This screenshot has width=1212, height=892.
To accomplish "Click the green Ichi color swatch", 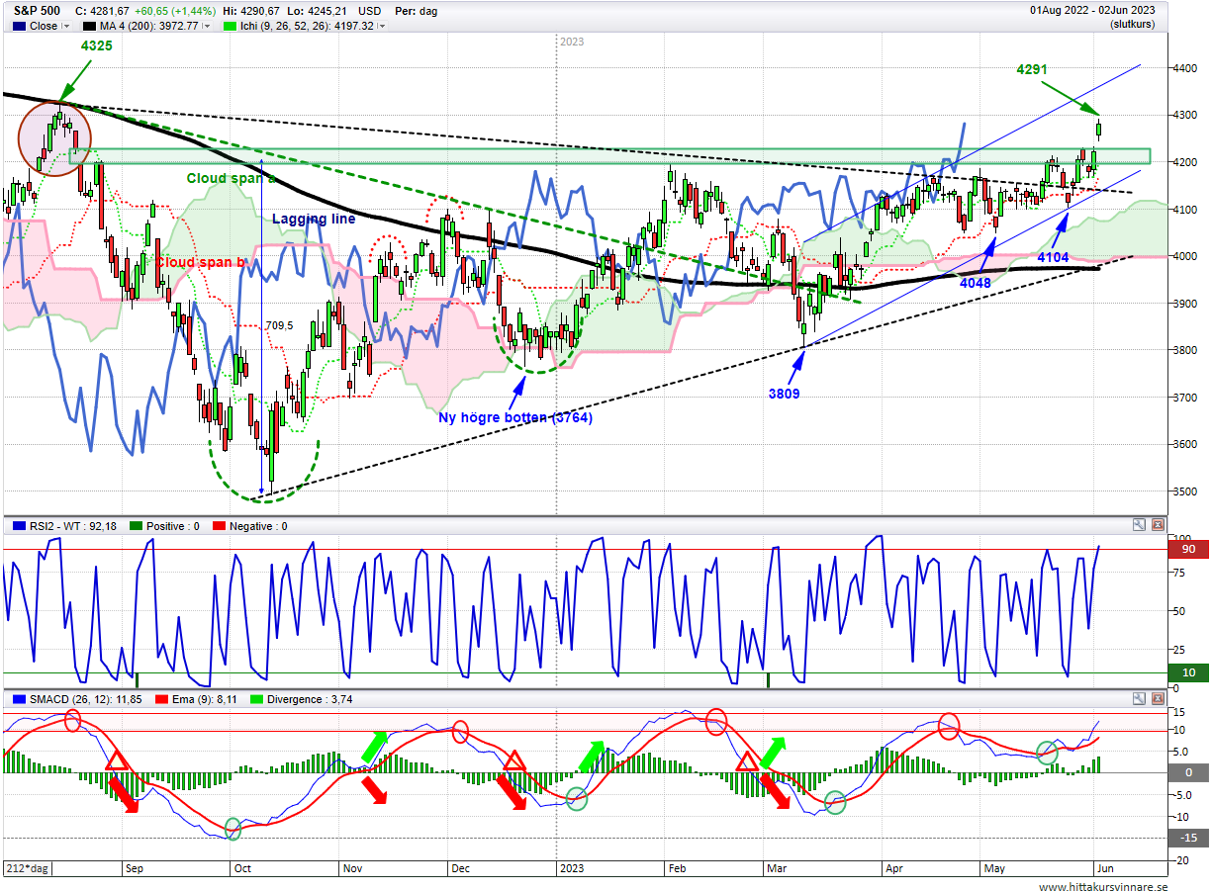I will pyautogui.click(x=229, y=27).
